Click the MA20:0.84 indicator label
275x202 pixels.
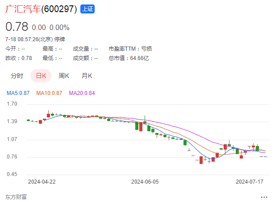coord(82,93)
